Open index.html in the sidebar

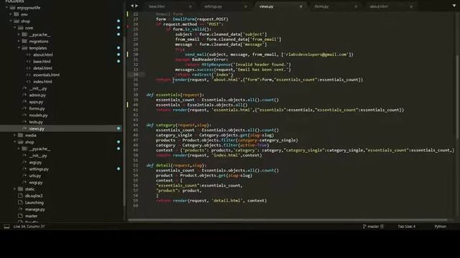pyautogui.click(x=42, y=82)
